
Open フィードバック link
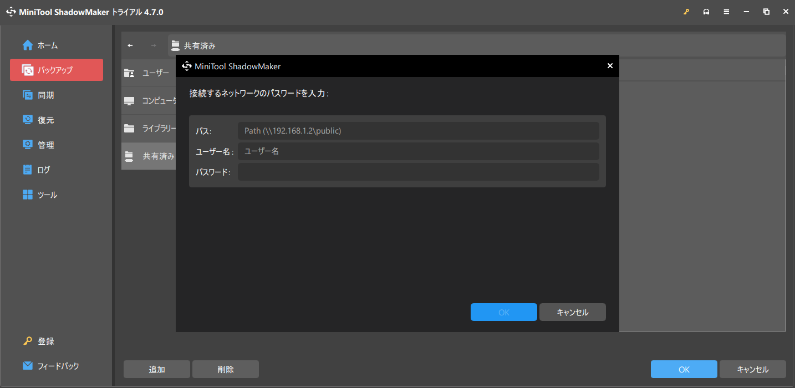(57, 366)
